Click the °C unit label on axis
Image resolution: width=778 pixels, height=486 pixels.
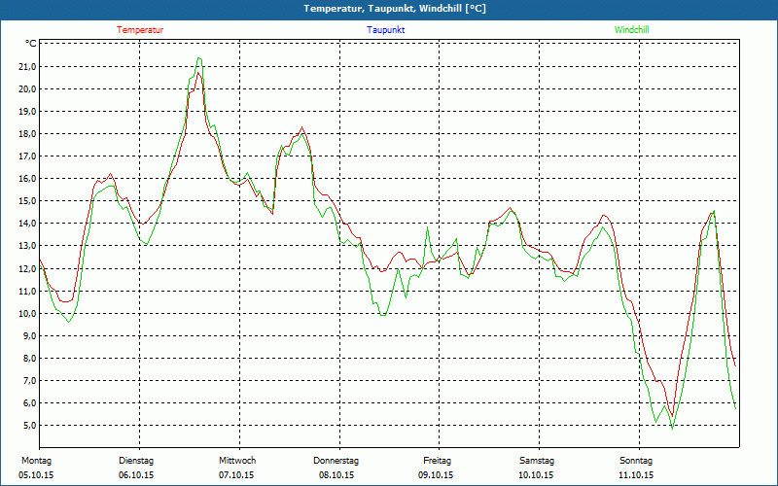pyautogui.click(x=31, y=44)
